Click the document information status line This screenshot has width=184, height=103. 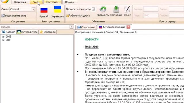coord(106,32)
